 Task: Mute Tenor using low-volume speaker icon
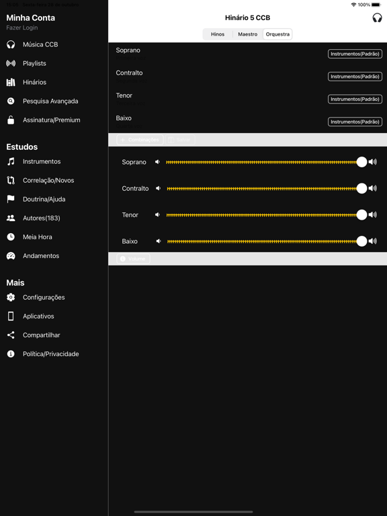[x=158, y=214]
